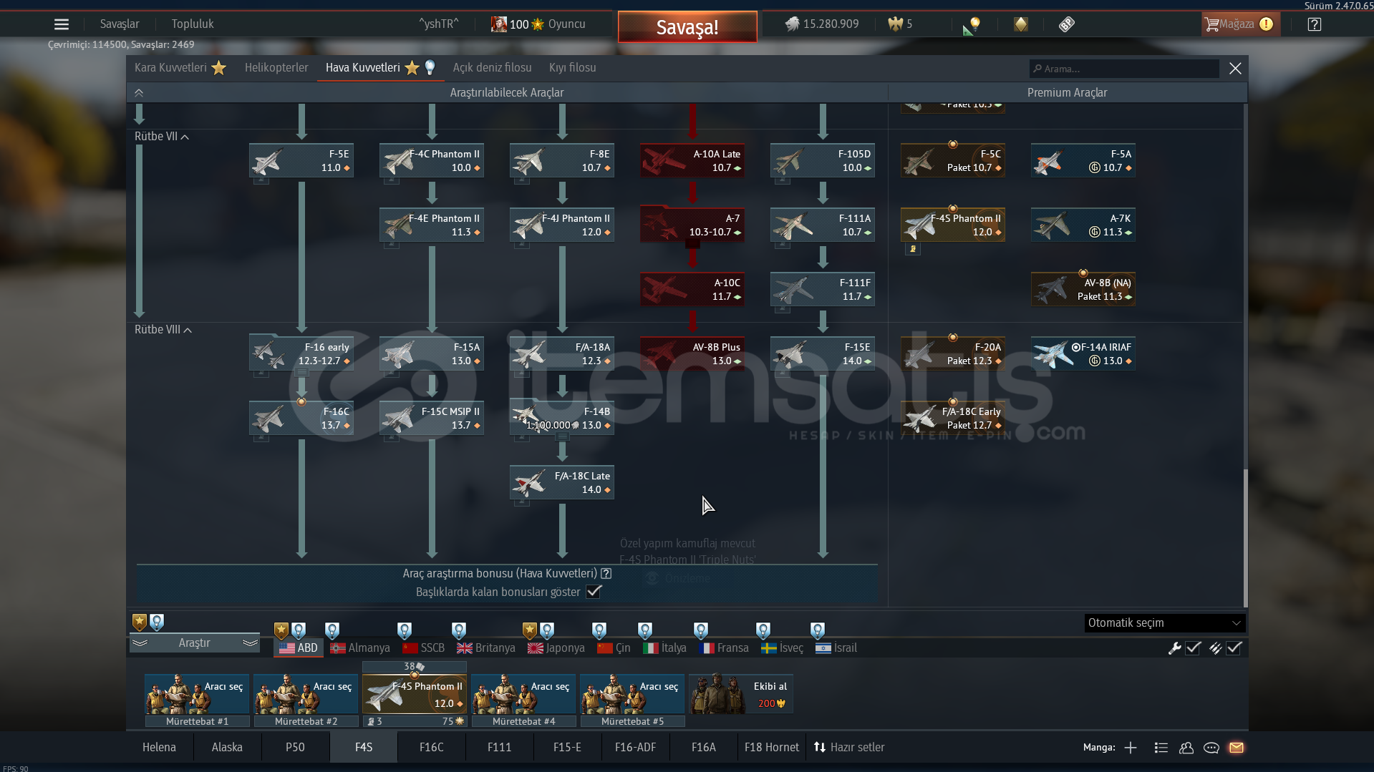Viewport: 1374px width, 772px height.
Task: Choose vehicle for Mürettebat #4 slot
Action: (523, 694)
